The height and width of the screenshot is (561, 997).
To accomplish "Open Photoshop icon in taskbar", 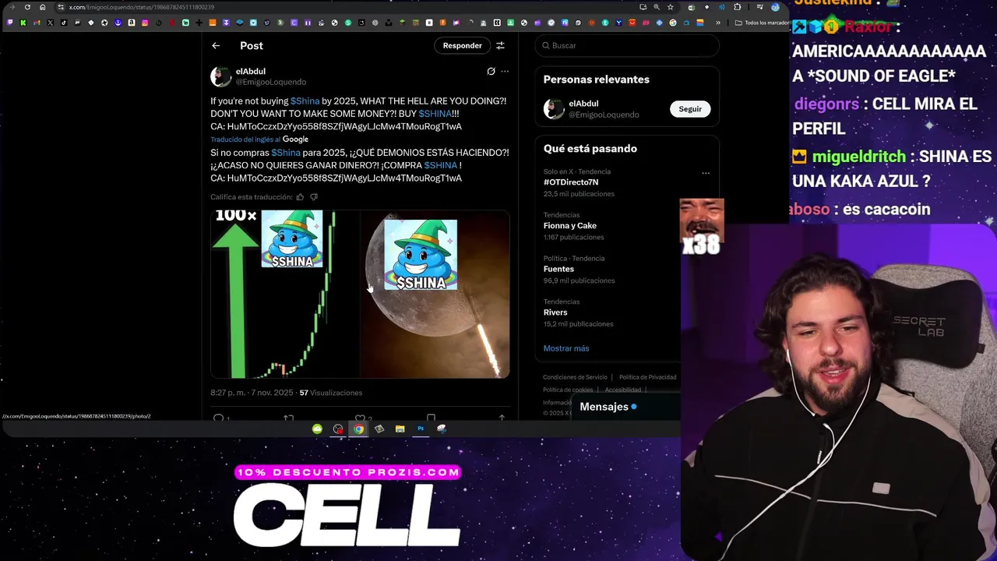I will click(421, 429).
